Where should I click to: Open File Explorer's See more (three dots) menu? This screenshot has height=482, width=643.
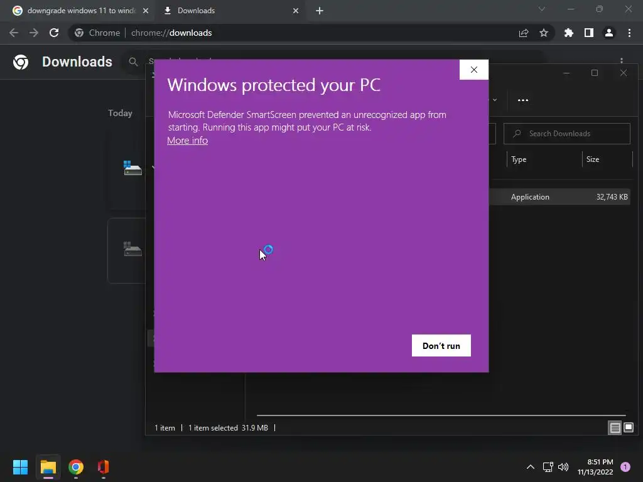[x=523, y=100]
